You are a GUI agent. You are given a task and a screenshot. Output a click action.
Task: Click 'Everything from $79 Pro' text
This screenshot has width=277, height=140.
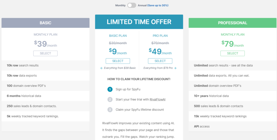[158, 68]
